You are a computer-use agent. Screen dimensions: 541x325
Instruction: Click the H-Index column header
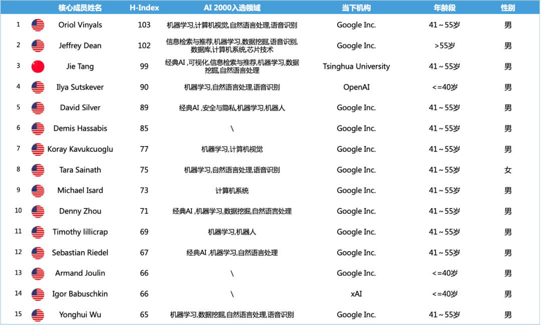[x=144, y=7]
